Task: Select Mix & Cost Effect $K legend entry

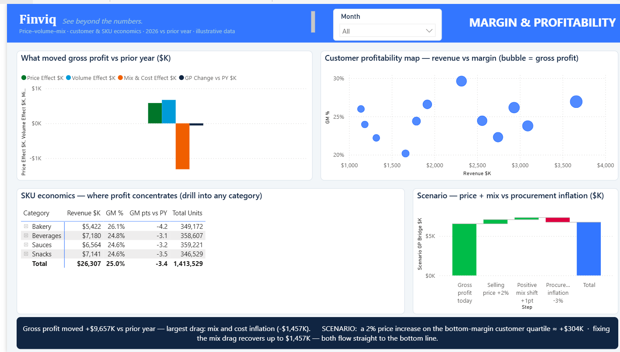Action: 147,78
